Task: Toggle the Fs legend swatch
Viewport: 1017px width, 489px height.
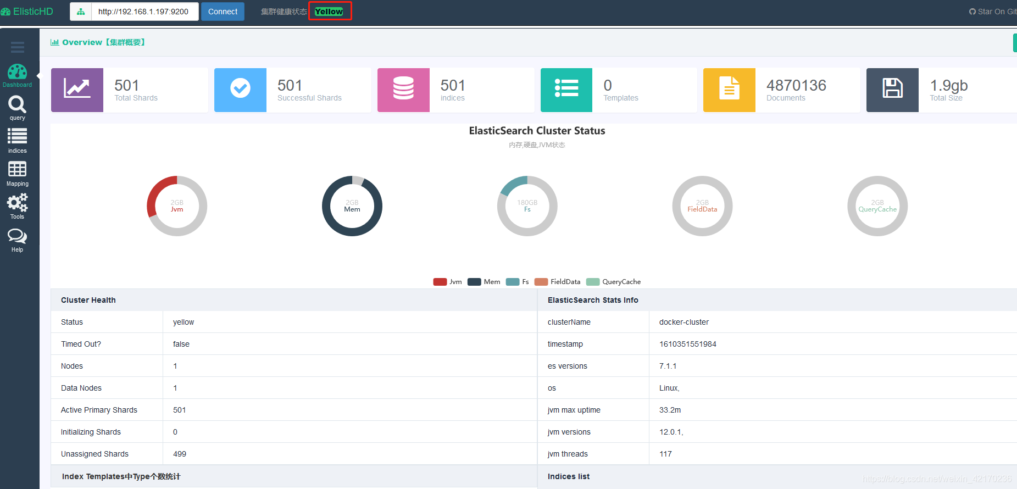Action: (x=513, y=282)
